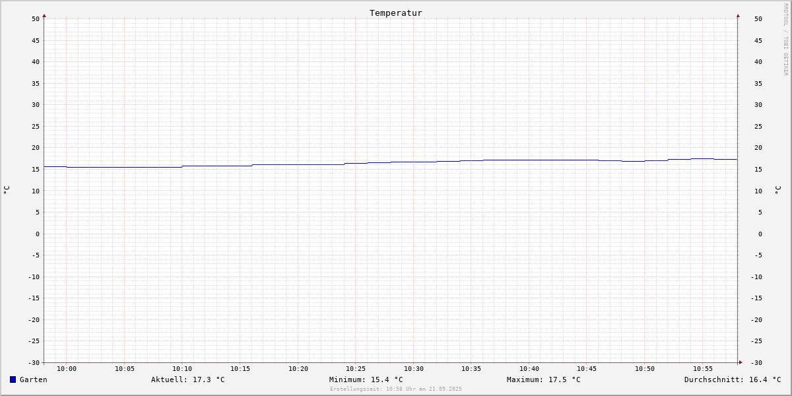Click the 10:25 time axis label
The height and width of the screenshot is (396, 792).
point(356,369)
